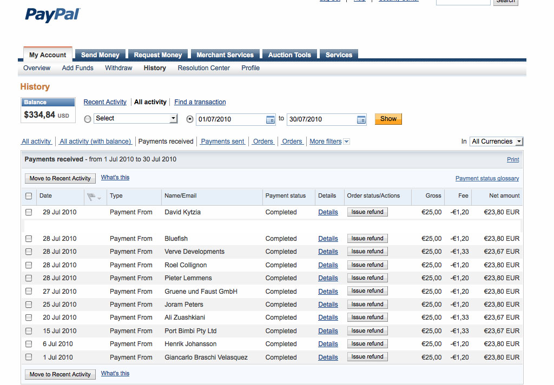
Task: Click the Show button
Action: click(x=388, y=119)
